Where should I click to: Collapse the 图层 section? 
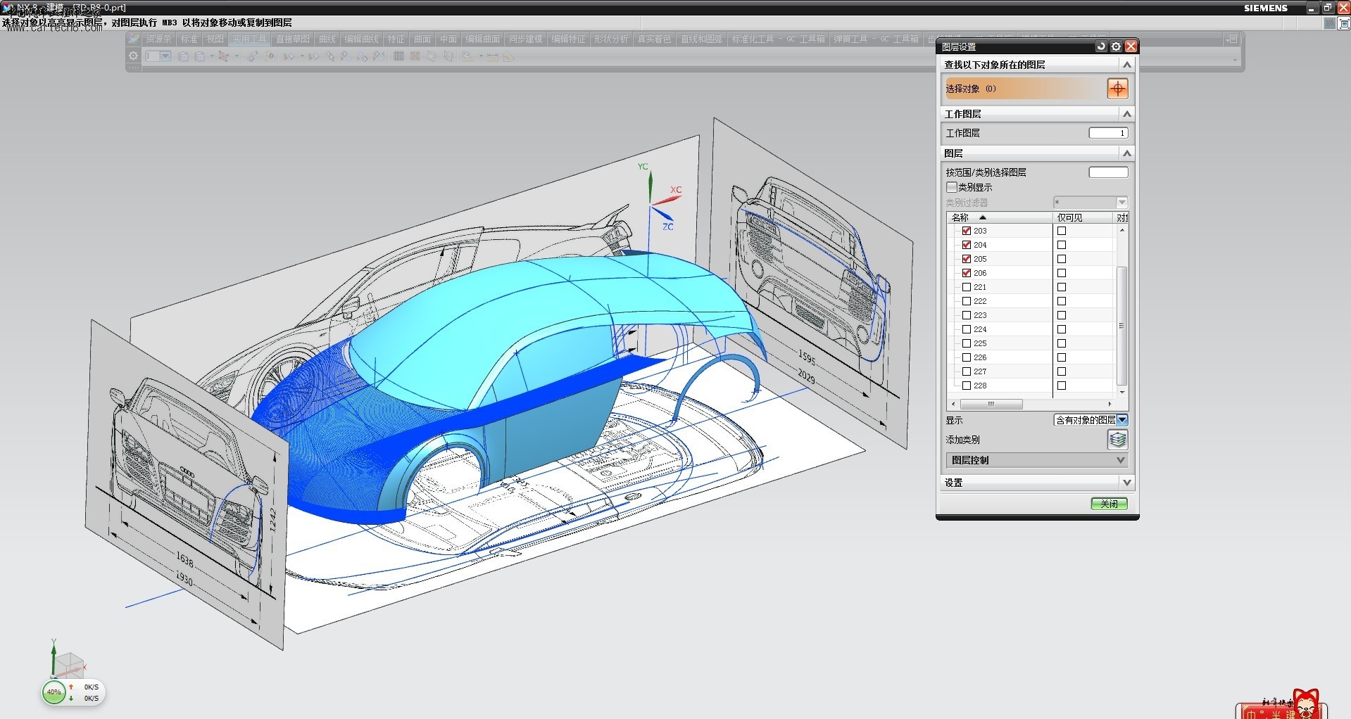[x=1126, y=153]
